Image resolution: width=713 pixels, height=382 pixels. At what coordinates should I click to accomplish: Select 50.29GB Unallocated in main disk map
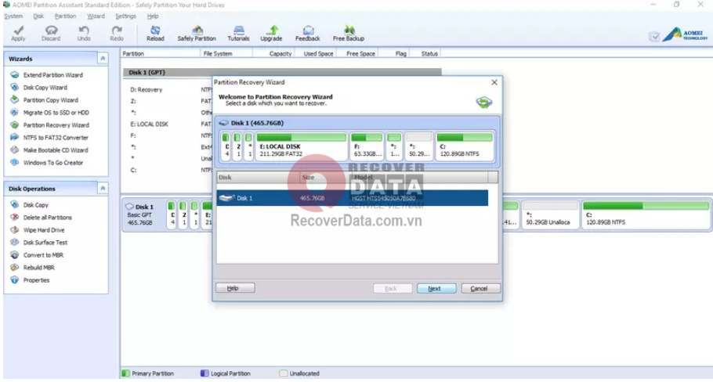[x=550, y=214]
